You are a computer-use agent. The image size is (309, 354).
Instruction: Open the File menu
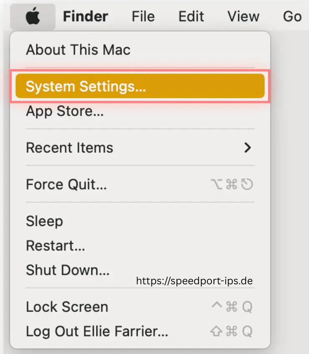143,16
